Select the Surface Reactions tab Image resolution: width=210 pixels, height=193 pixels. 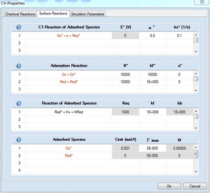[53, 14]
